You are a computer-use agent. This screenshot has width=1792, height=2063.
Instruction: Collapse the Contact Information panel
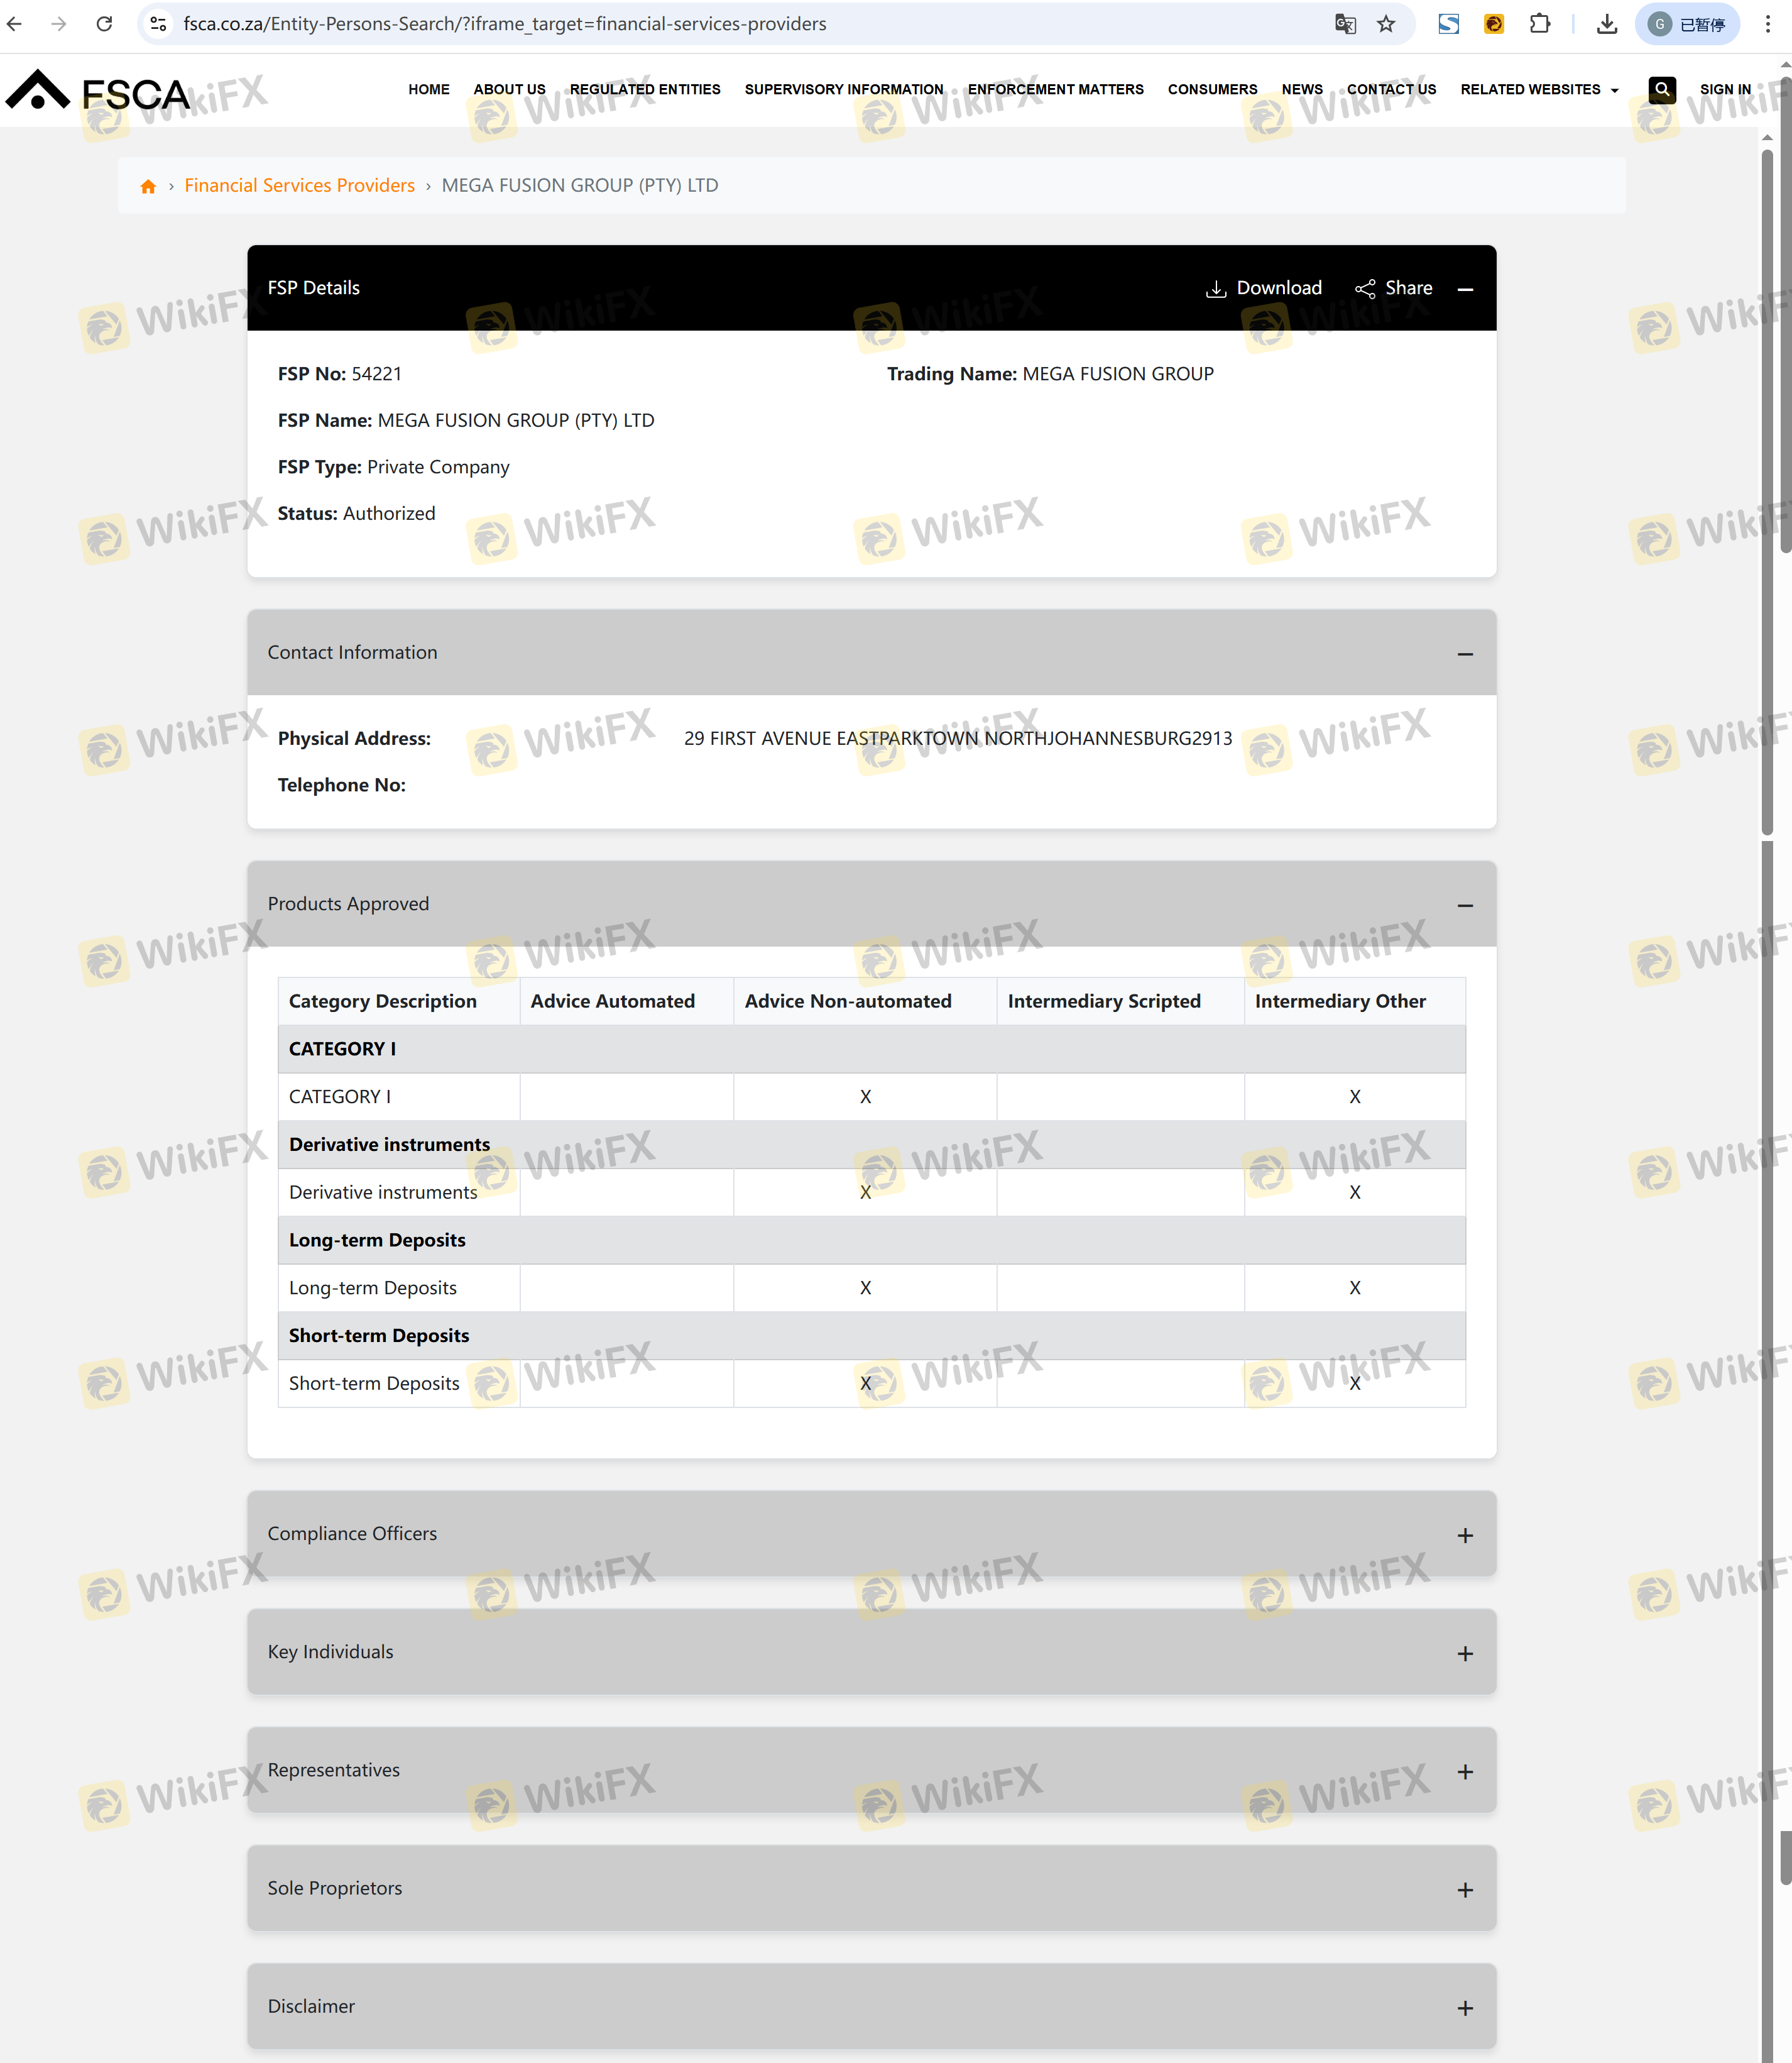click(1465, 653)
